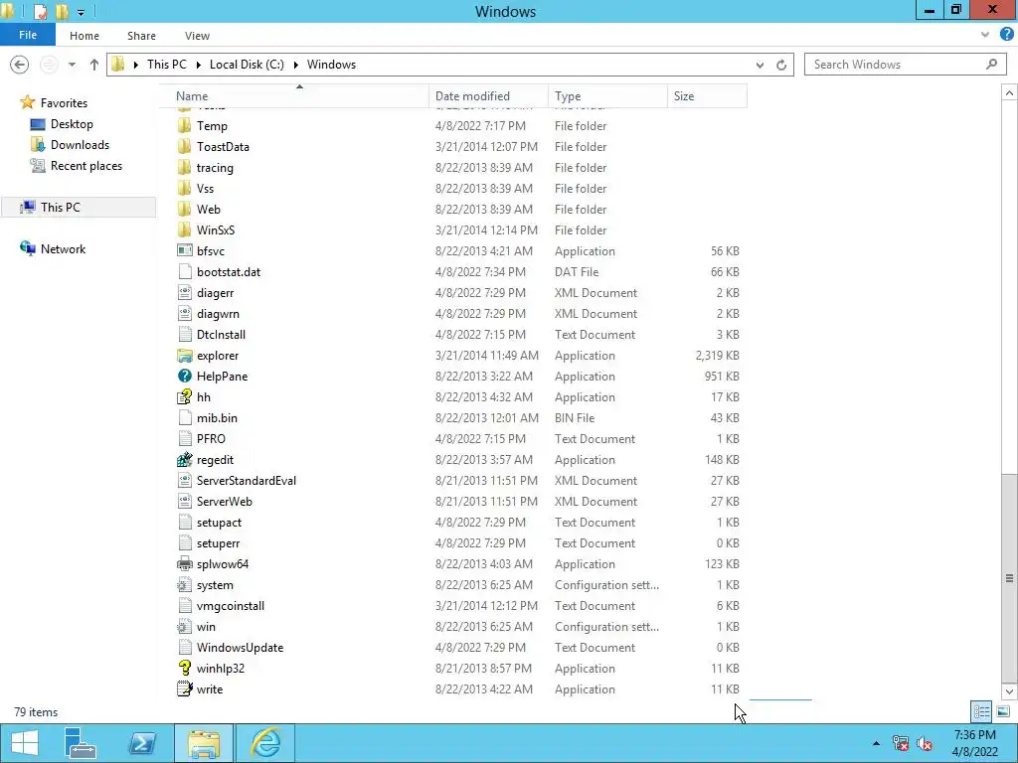Click the vertical scrollbar thumb

1009,579
